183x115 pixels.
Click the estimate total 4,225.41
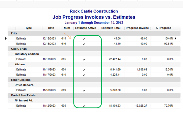pos(115,75)
